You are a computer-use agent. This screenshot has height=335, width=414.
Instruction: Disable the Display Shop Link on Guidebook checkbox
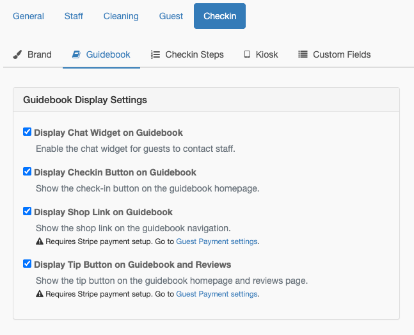pos(28,211)
